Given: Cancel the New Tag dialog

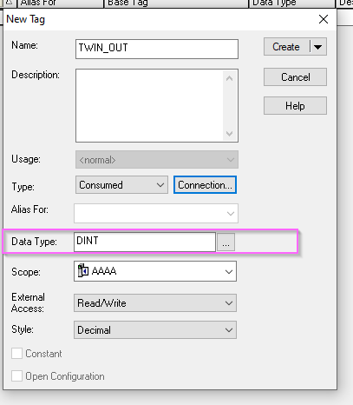Looking at the screenshot, I should click(295, 77).
